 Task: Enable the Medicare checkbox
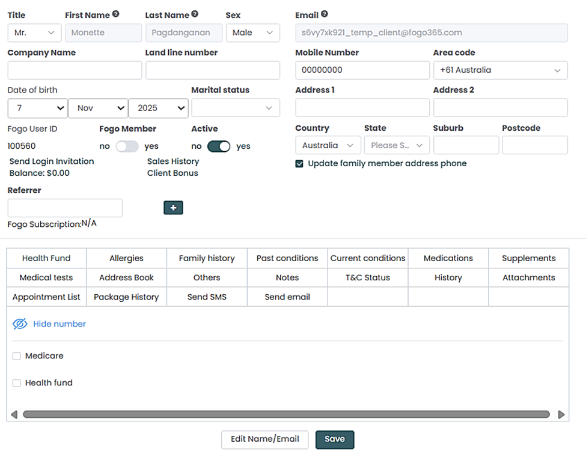click(x=17, y=357)
